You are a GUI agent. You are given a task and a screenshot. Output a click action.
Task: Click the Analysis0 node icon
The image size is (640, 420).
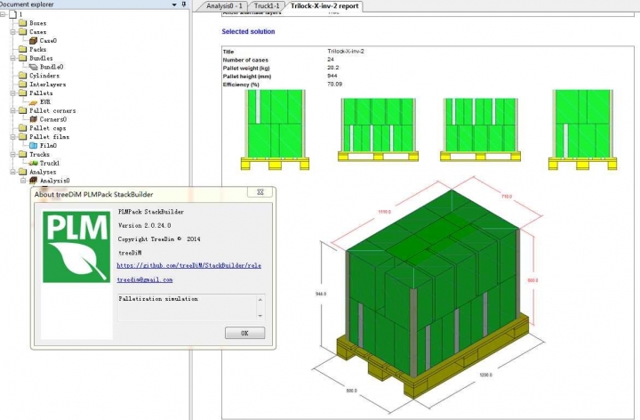pos(33,180)
